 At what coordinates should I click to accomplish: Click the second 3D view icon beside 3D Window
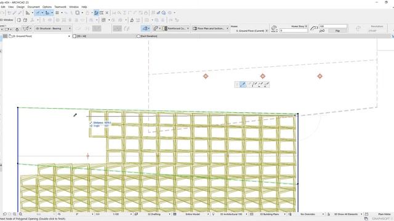25,20
